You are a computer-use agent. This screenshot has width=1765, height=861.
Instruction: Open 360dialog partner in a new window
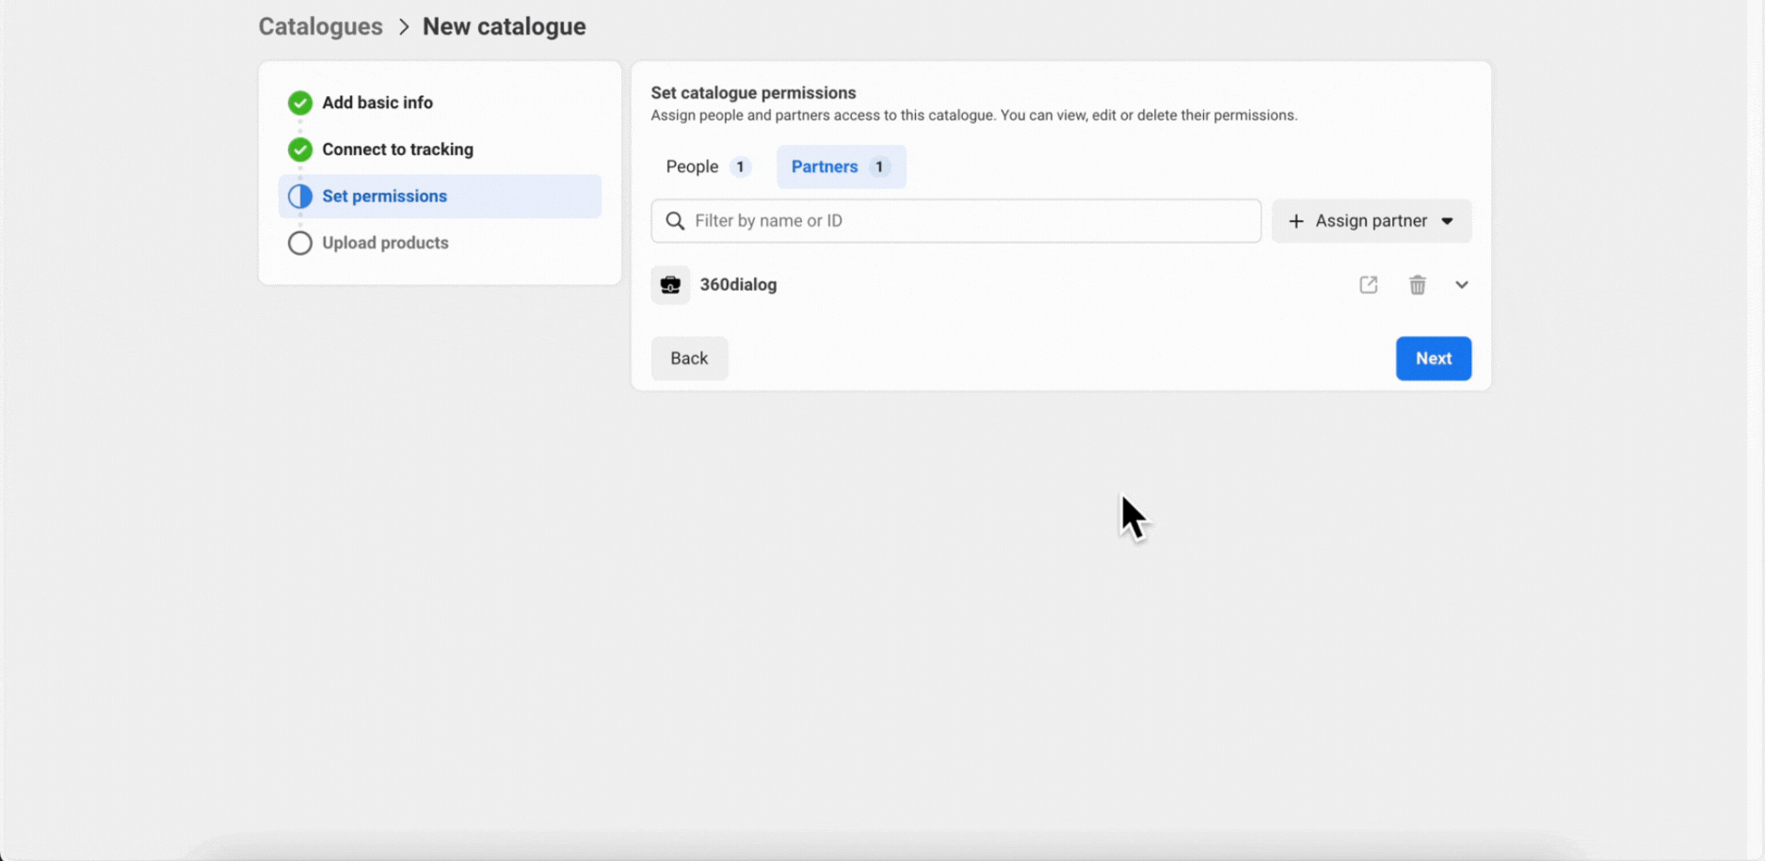1368,284
